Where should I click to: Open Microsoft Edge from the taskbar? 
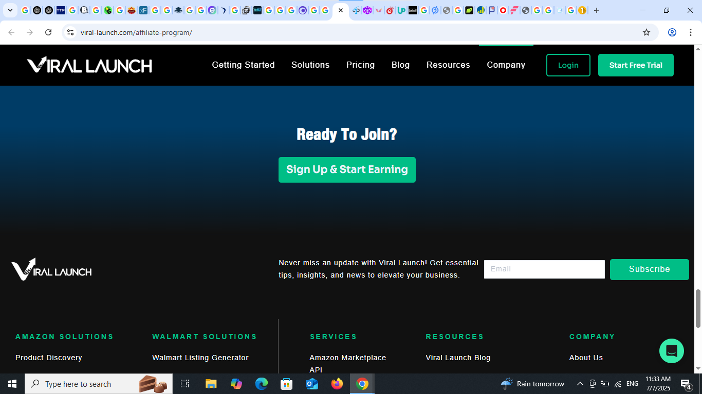click(262, 384)
